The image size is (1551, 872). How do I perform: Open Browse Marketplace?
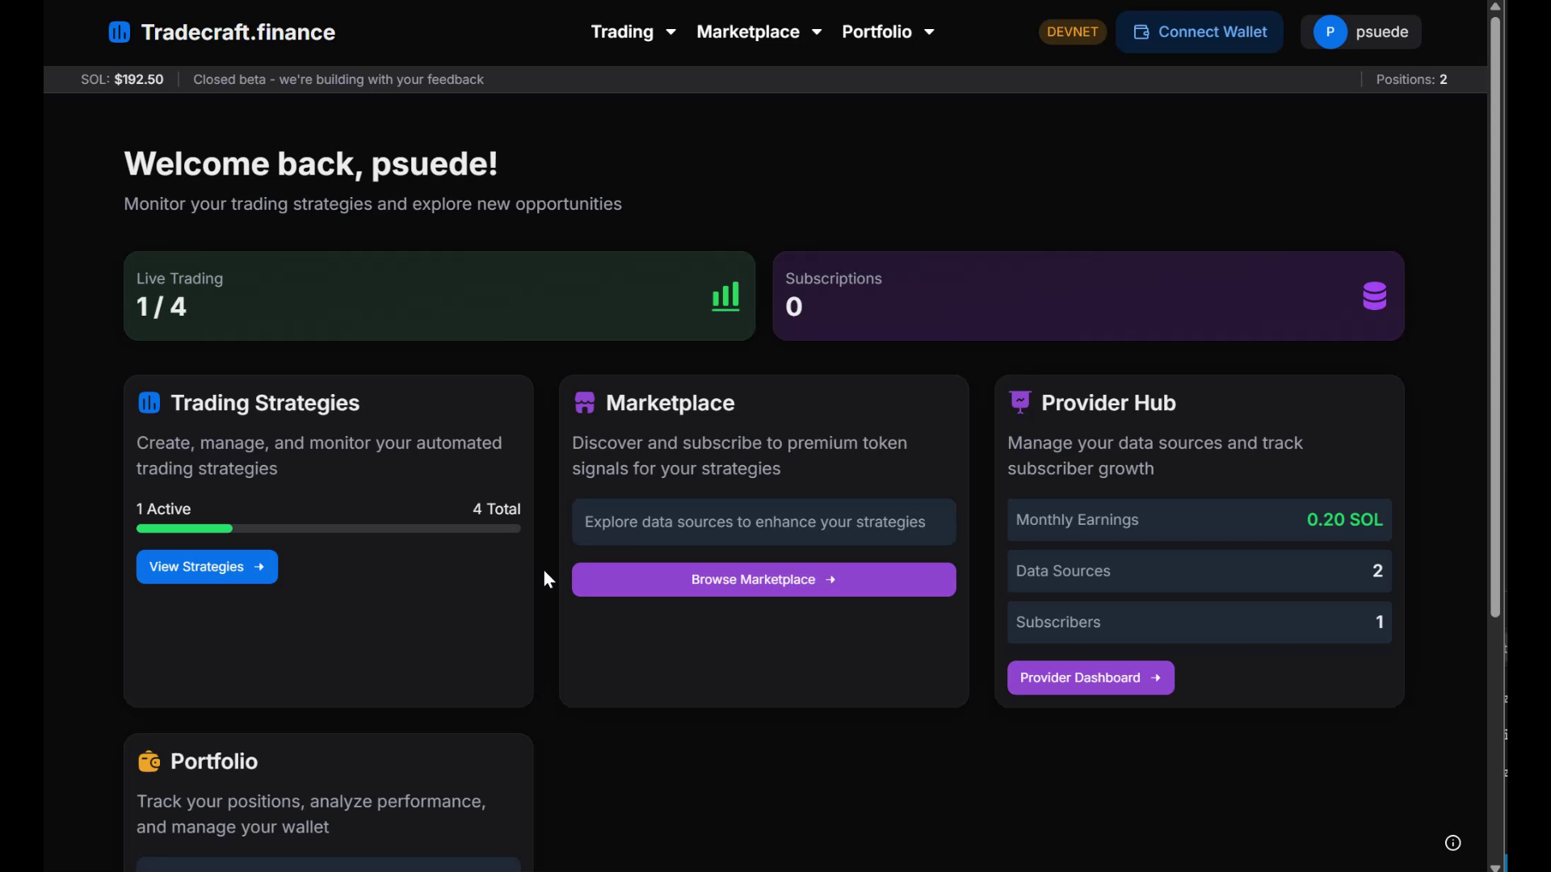point(763,580)
